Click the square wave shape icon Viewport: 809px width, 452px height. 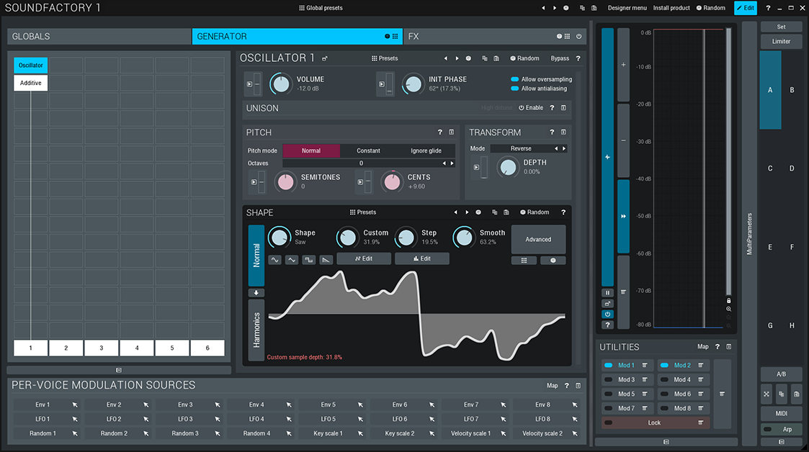[x=308, y=260]
